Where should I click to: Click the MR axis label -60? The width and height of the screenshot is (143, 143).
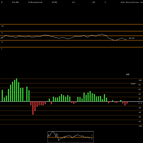(x=140, y=117)
